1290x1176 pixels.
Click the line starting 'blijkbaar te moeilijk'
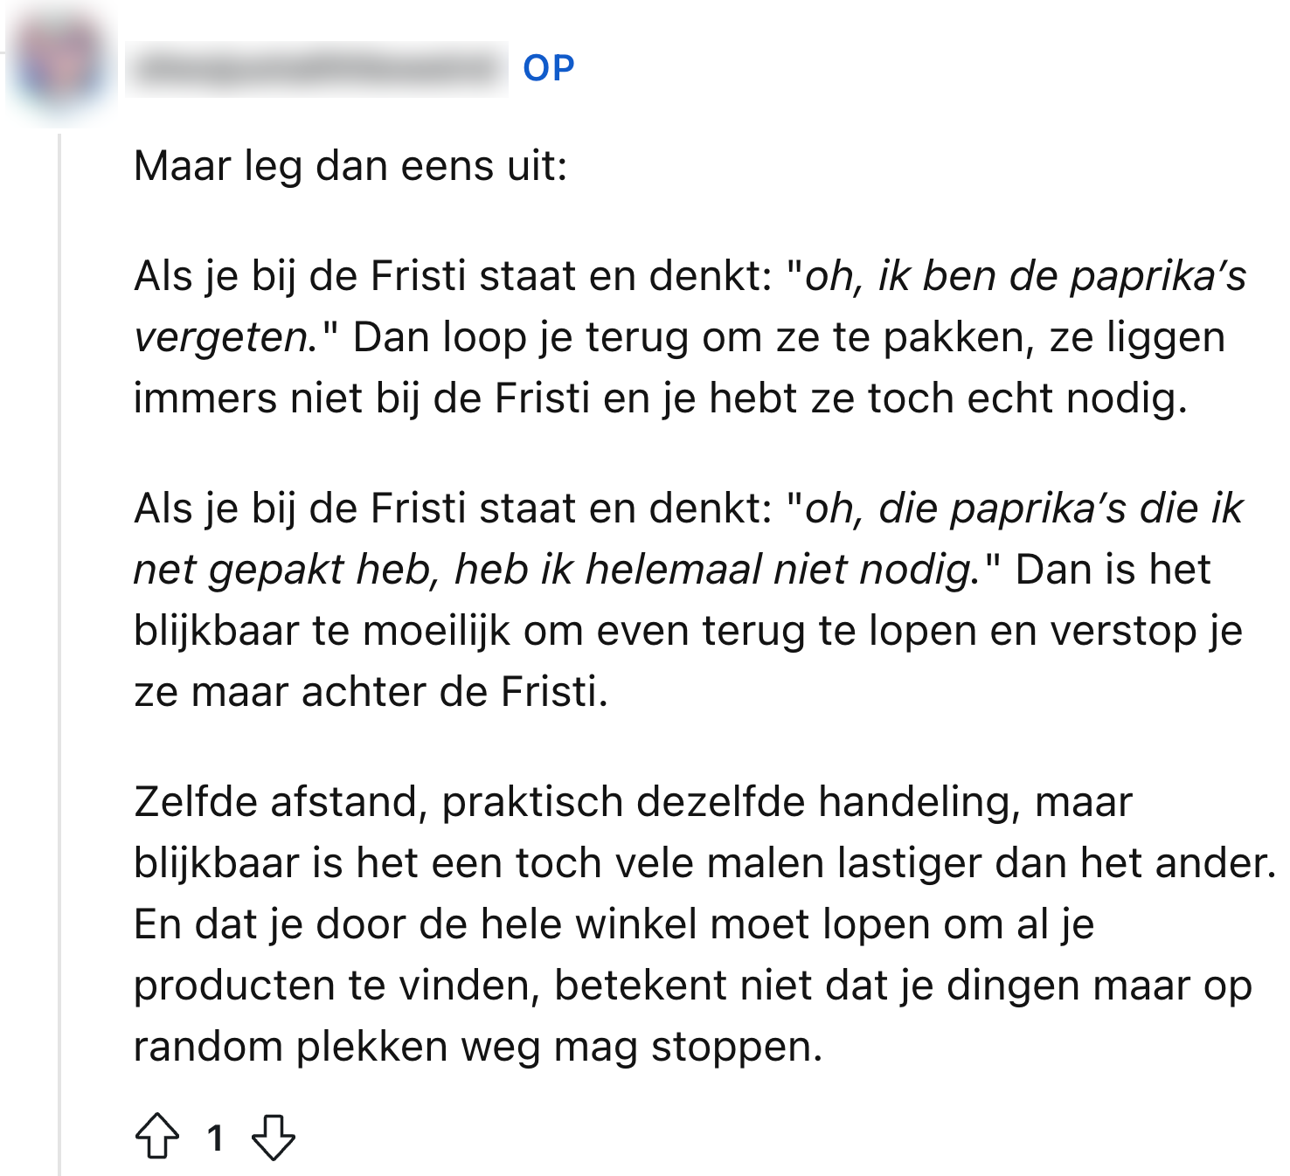click(x=687, y=631)
